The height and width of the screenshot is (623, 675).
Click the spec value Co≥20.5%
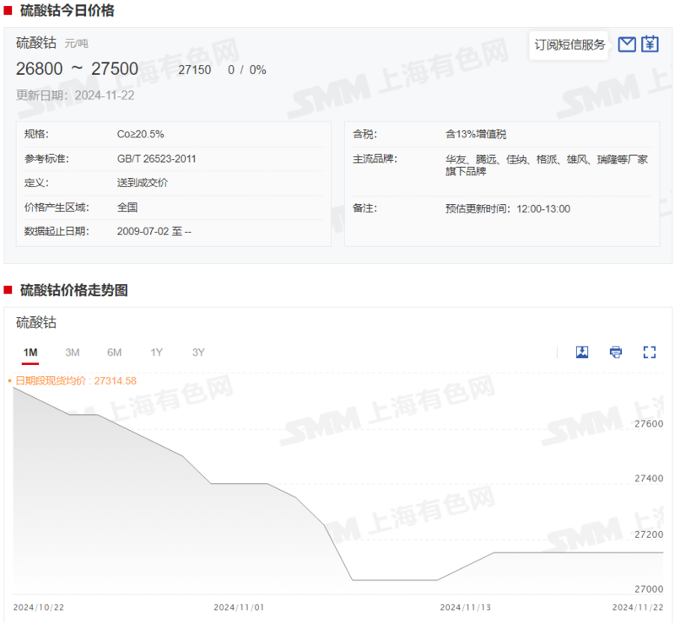click(x=140, y=134)
